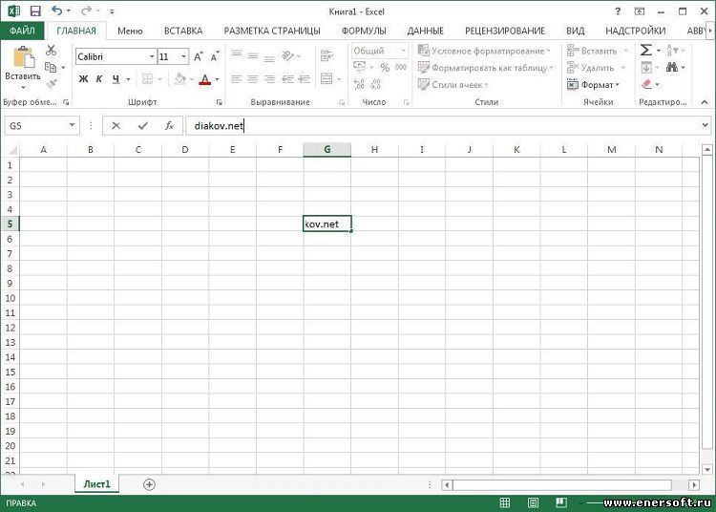Undo the last action
Screen dimensions: 716x512
57,11
